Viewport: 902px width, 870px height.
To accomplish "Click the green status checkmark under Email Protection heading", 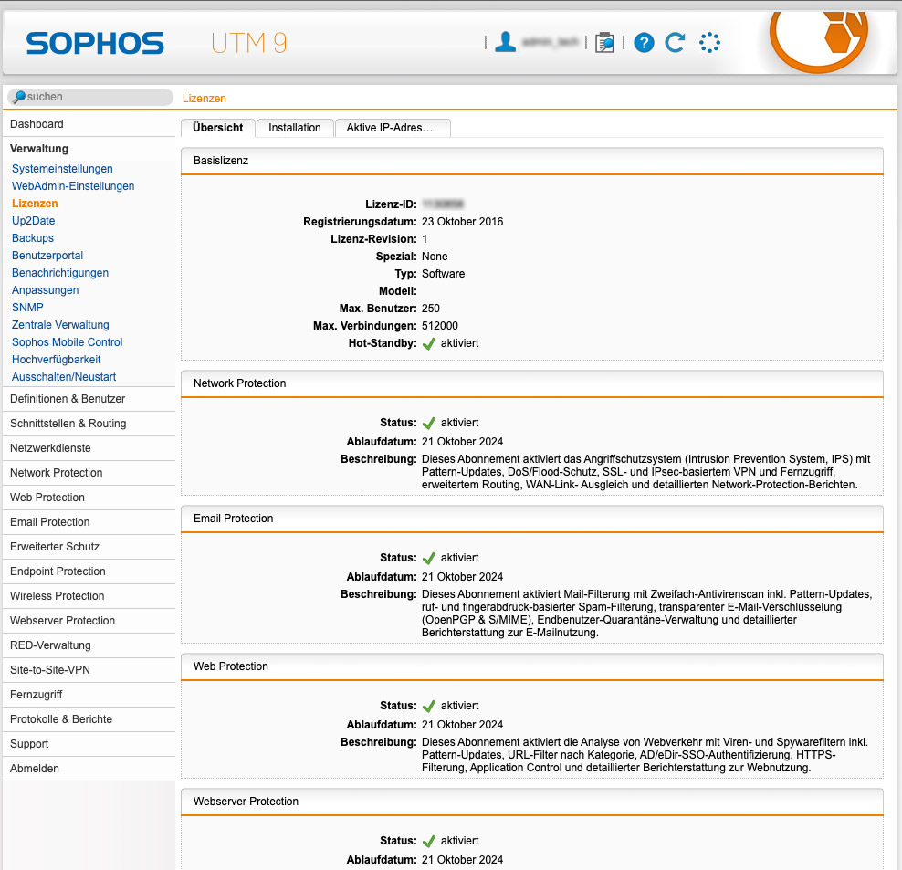I will [428, 558].
